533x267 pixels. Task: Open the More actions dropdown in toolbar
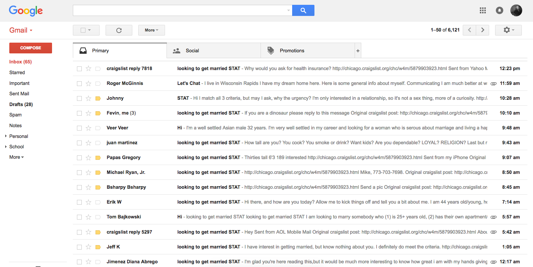(x=152, y=30)
